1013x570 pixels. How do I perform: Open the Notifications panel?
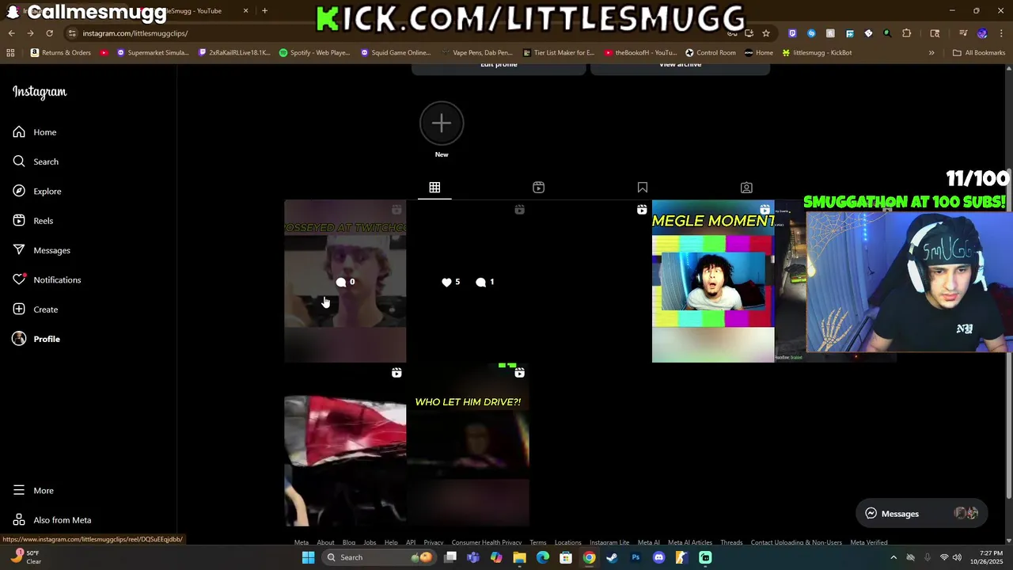point(47,279)
